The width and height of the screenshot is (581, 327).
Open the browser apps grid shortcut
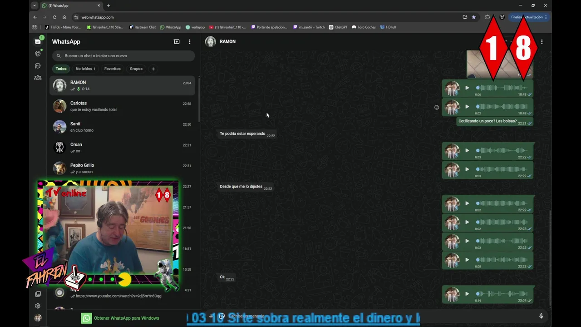[34, 27]
